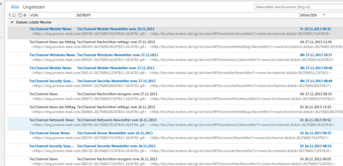Open TecChannel Netzwerk-Newsletter vom 26.11.2013
343x166 pixels.
coord(117,120)
